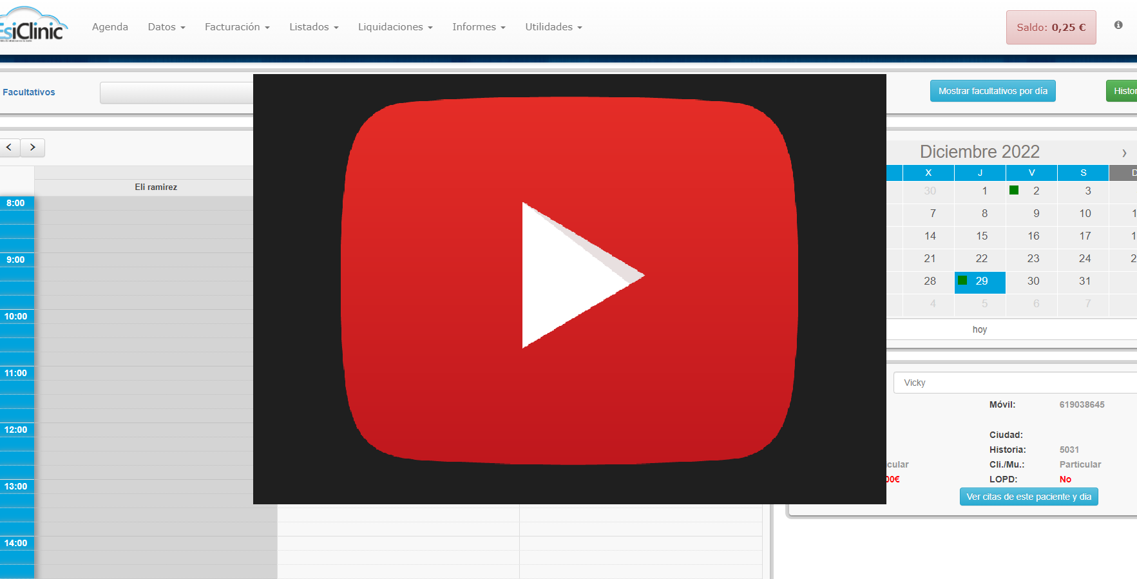This screenshot has height=579, width=1137.
Task: Click the hoy link under calendar
Action: pos(980,329)
